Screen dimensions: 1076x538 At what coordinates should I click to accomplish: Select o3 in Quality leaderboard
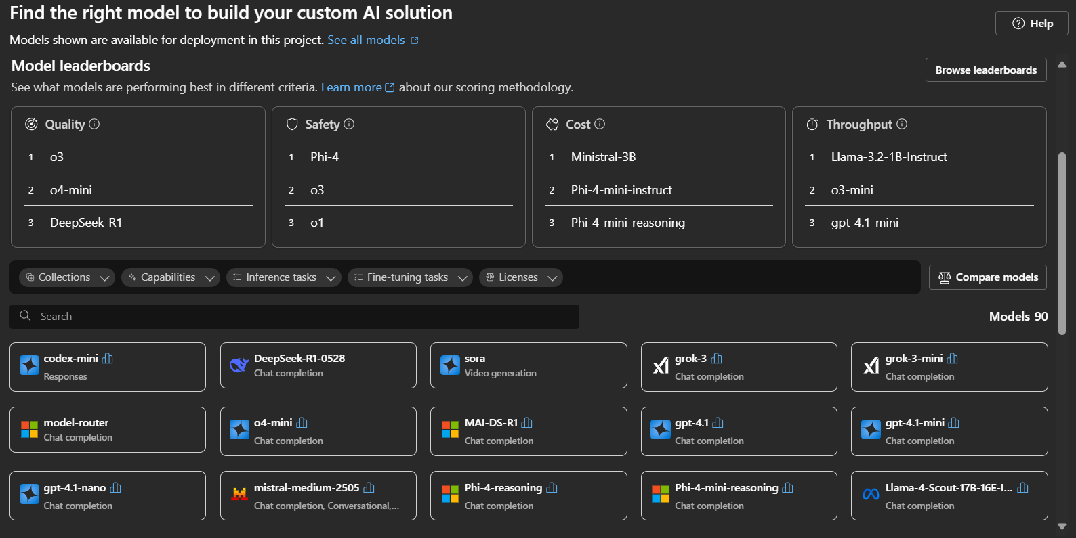[x=57, y=157]
